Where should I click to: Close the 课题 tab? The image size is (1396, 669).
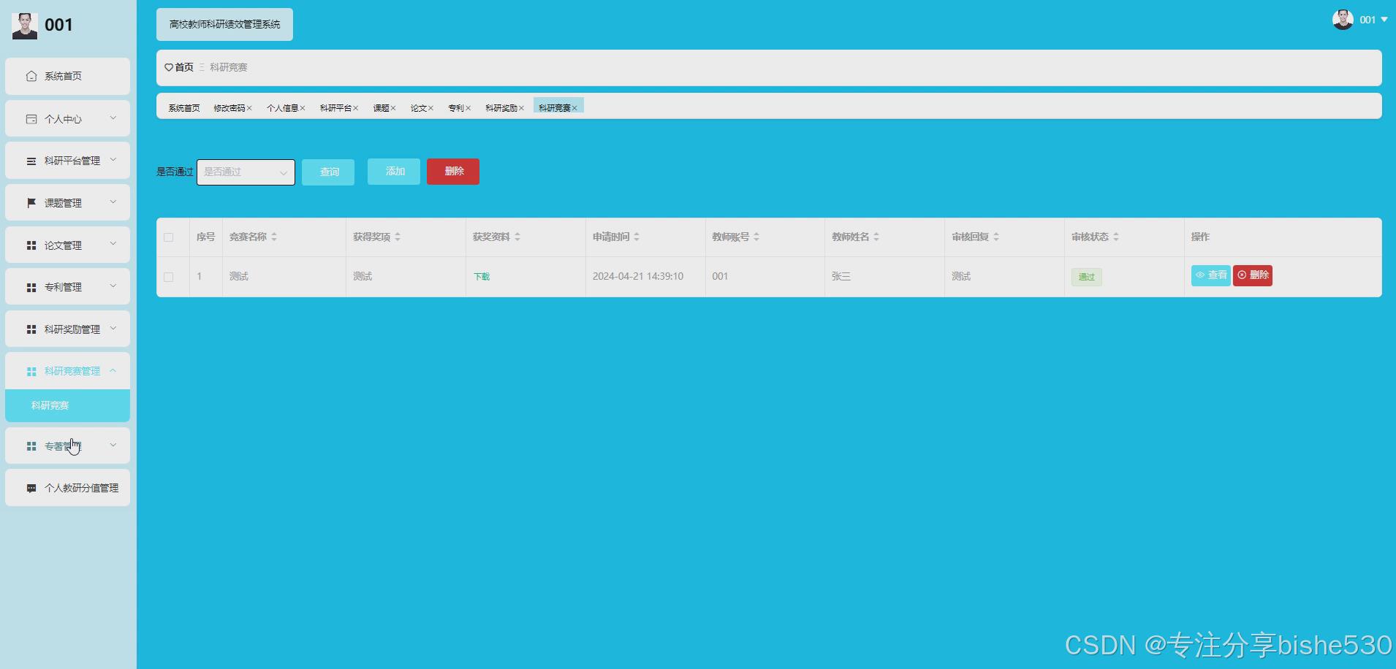(x=393, y=108)
